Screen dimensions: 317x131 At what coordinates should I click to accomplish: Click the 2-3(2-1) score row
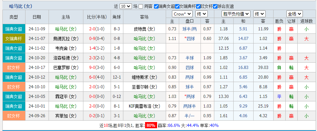(x=97, y=58)
